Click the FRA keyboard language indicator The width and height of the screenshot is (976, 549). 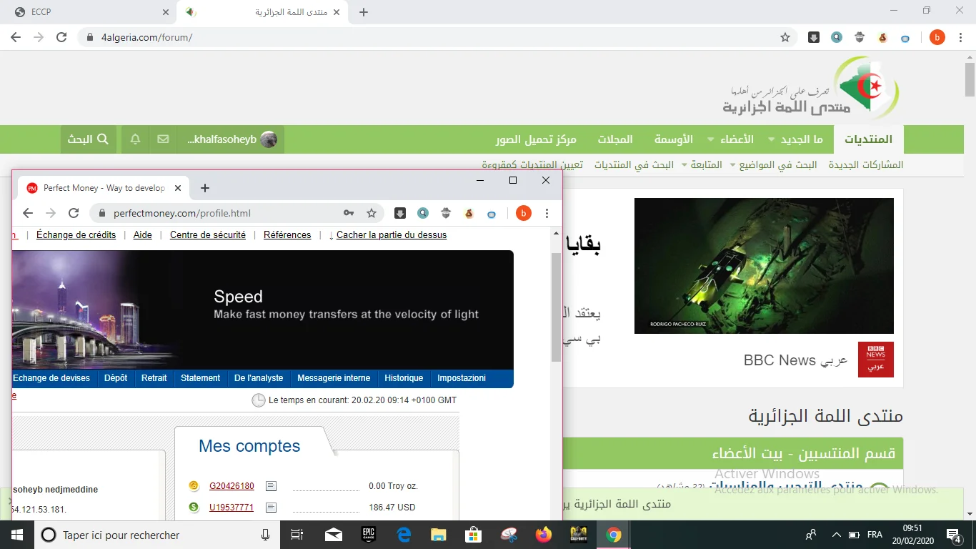tap(875, 535)
